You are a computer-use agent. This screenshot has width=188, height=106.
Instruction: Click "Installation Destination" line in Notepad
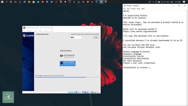coord(136,58)
